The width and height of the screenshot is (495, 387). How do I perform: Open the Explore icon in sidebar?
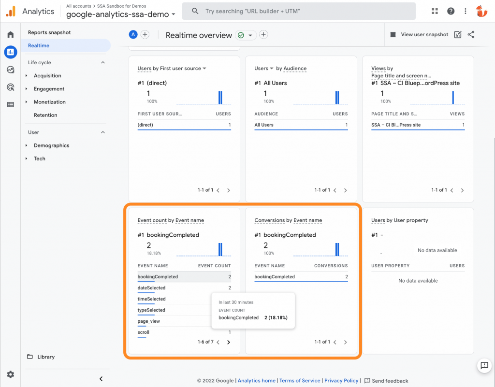tap(11, 70)
